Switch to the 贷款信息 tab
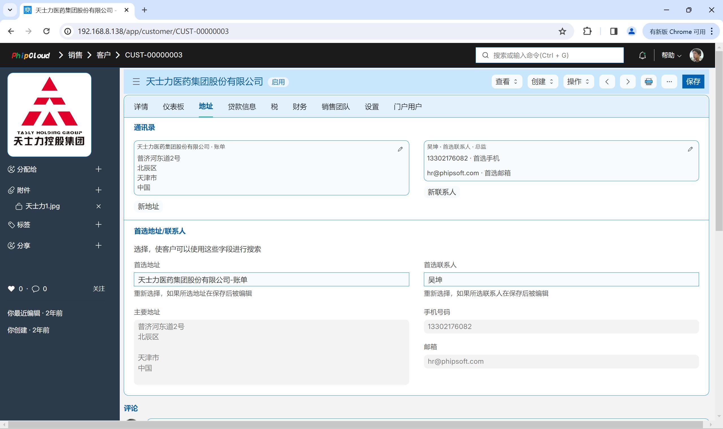723x429 pixels. [x=242, y=107]
